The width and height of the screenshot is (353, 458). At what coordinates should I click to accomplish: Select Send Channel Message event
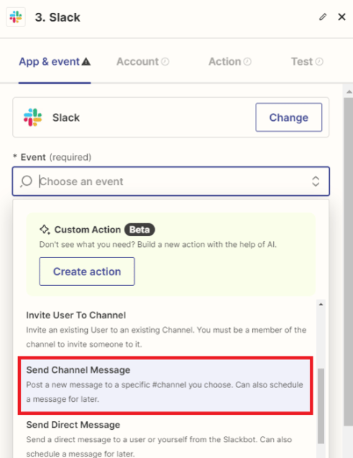(166, 385)
